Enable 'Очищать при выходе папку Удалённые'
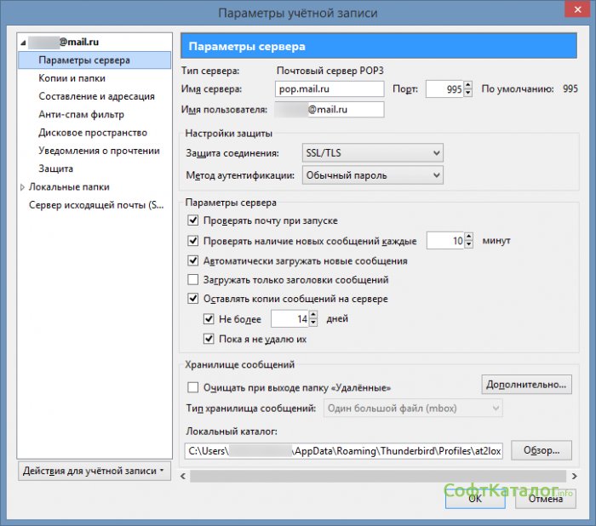596x526 pixels. [x=192, y=387]
